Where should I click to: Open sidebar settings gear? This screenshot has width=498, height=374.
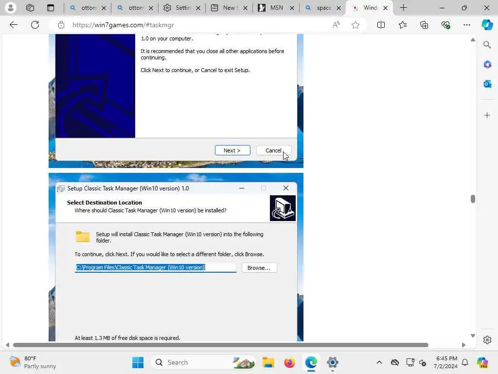coord(487,340)
